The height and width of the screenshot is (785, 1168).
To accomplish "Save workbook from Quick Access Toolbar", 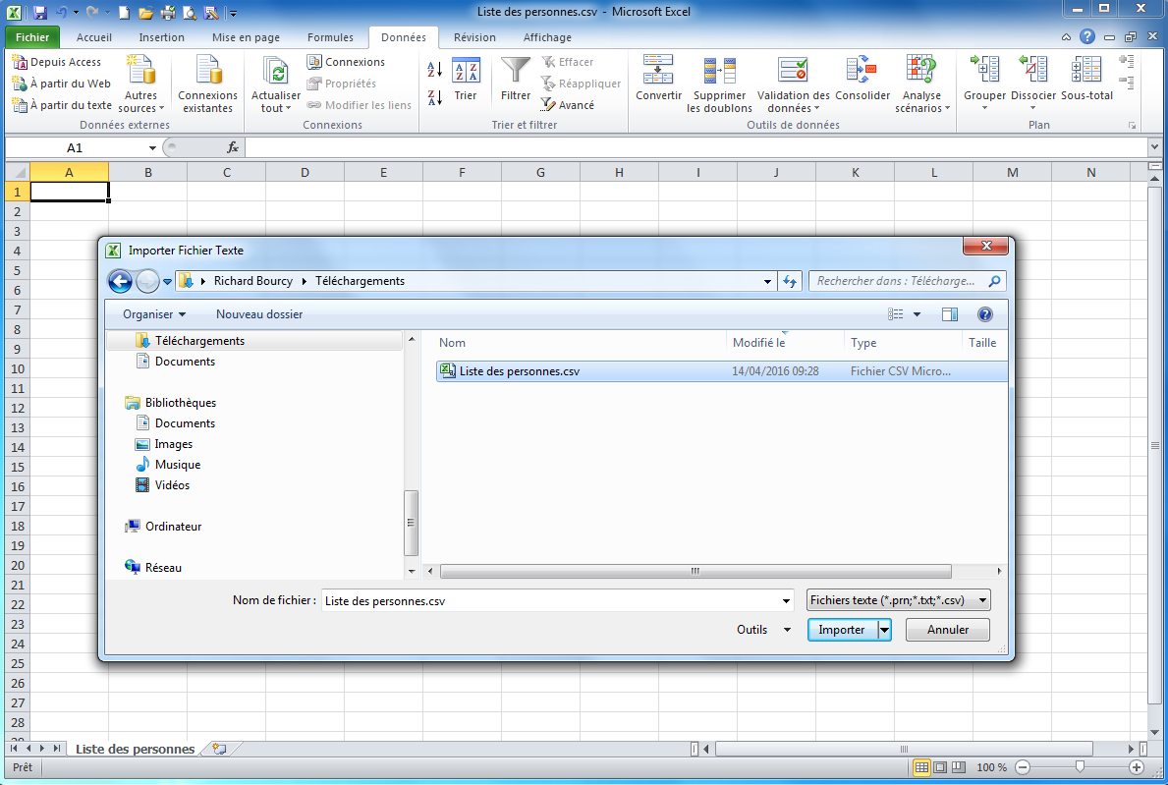I will 40,12.
